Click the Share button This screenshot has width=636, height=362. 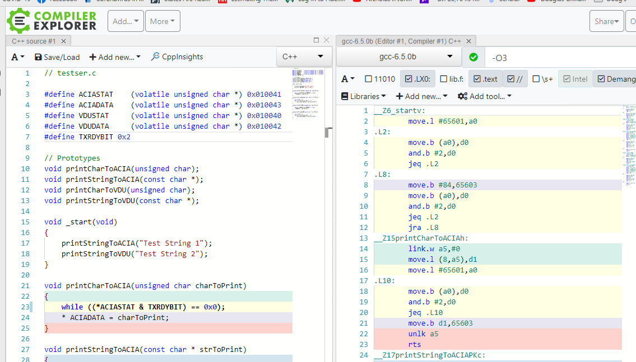coord(606,21)
